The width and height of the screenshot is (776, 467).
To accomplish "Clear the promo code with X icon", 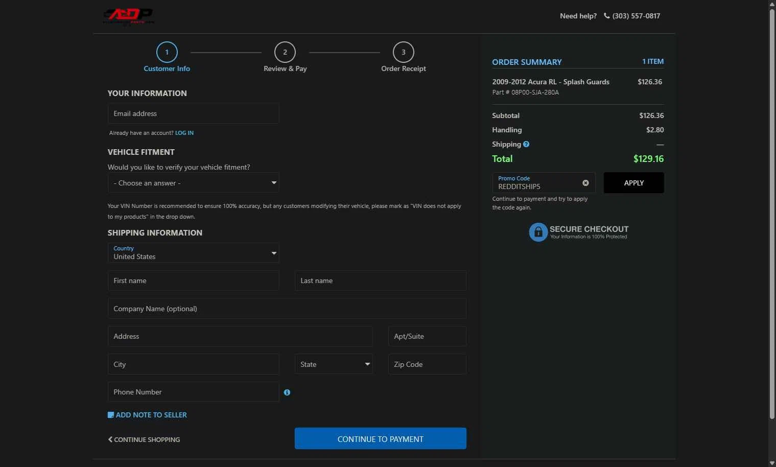I will click(585, 183).
